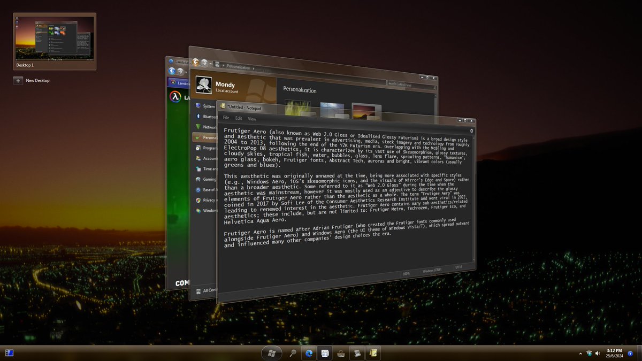Select the System category in the sidebar

[x=199, y=105]
